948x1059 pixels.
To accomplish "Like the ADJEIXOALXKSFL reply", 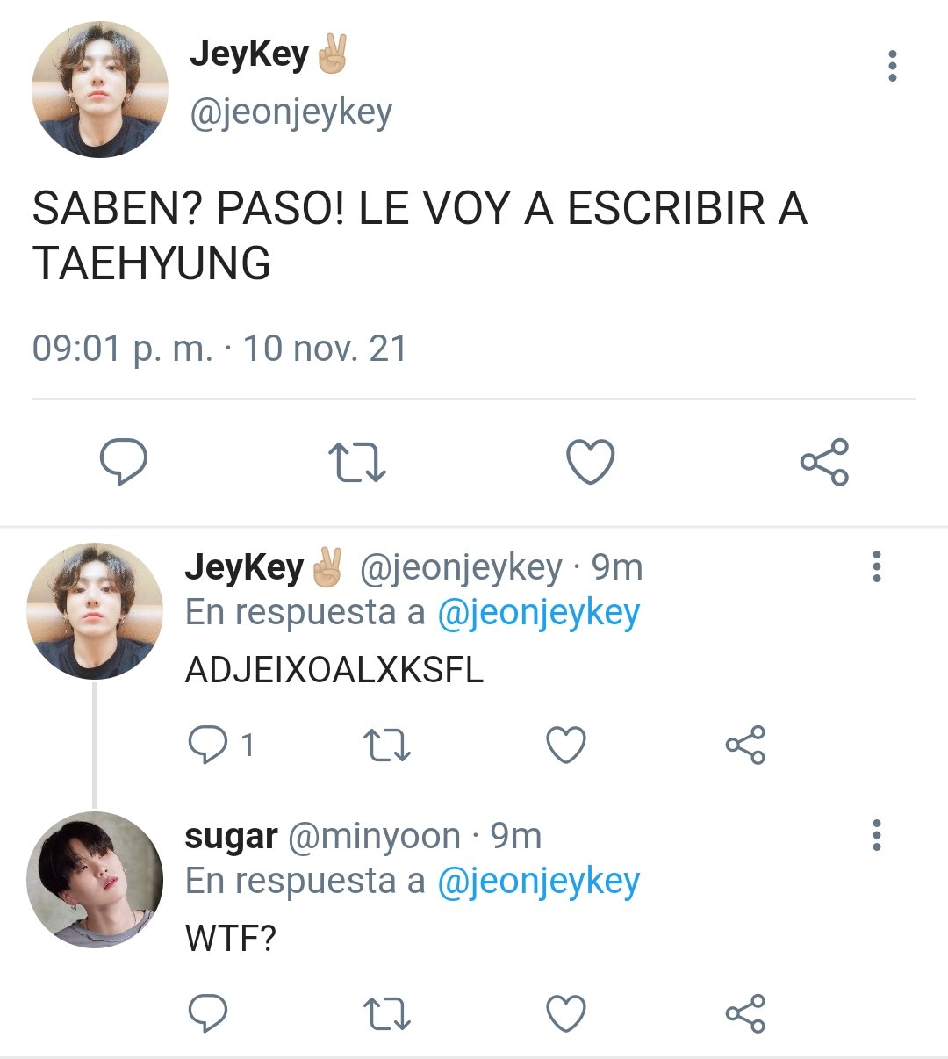I will point(566,745).
